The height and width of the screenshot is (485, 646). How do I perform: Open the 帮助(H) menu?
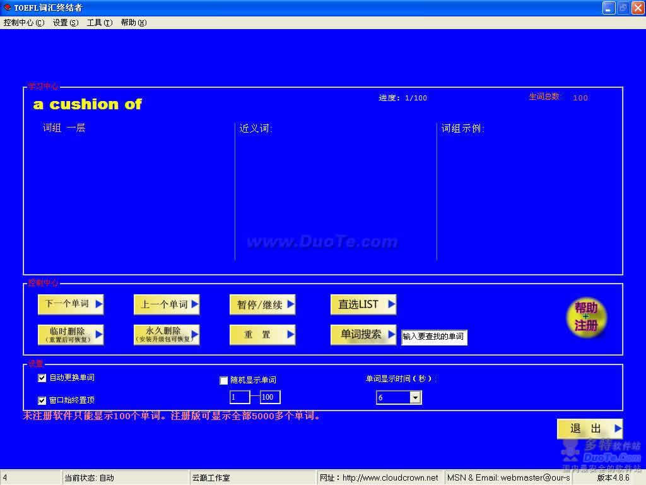pos(134,23)
